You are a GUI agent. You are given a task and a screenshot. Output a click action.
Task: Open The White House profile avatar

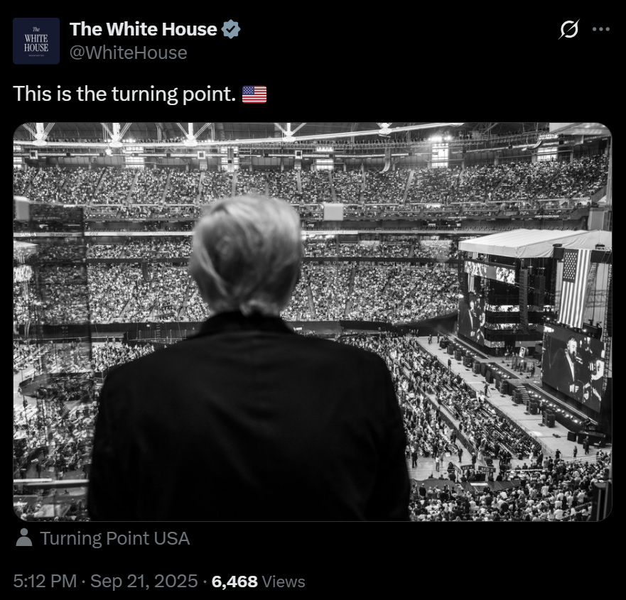[x=36, y=41]
